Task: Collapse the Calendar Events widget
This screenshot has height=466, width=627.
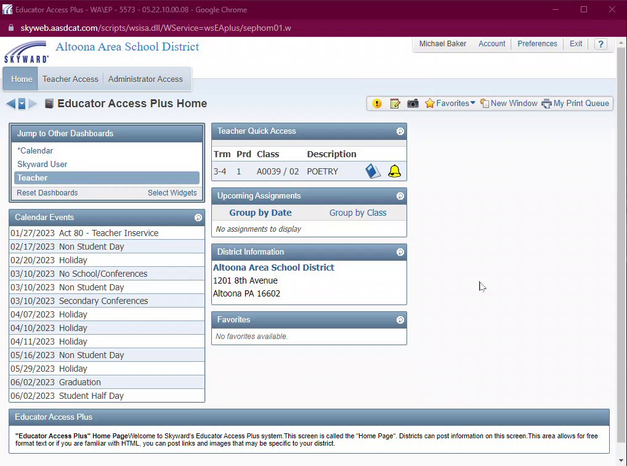Action: pyautogui.click(x=198, y=218)
